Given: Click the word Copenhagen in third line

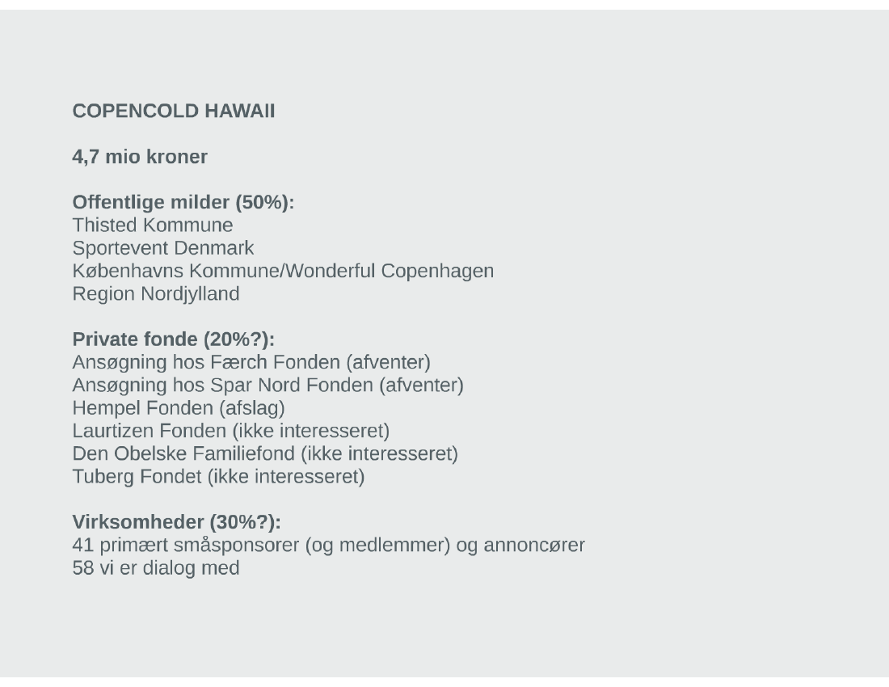Looking at the screenshot, I should tap(437, 271).
